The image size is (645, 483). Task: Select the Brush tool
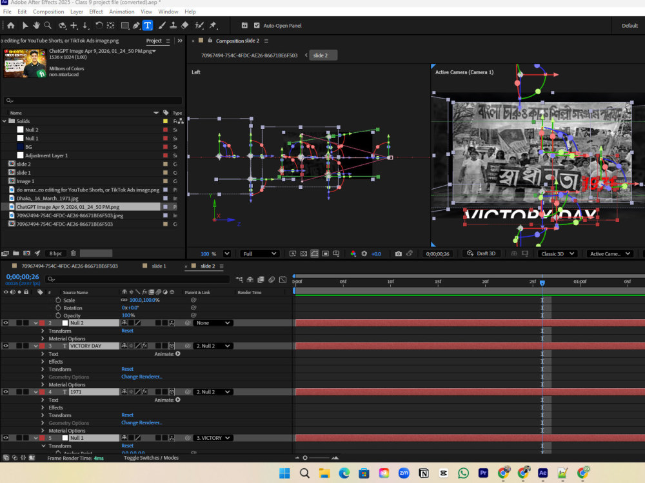[162, 26]
